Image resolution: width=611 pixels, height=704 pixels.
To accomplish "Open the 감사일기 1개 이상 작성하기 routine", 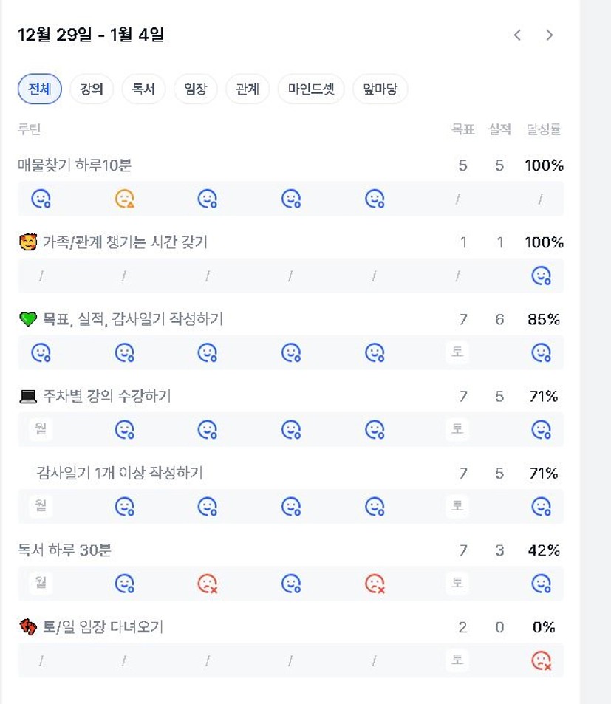I will coord(120,473).
